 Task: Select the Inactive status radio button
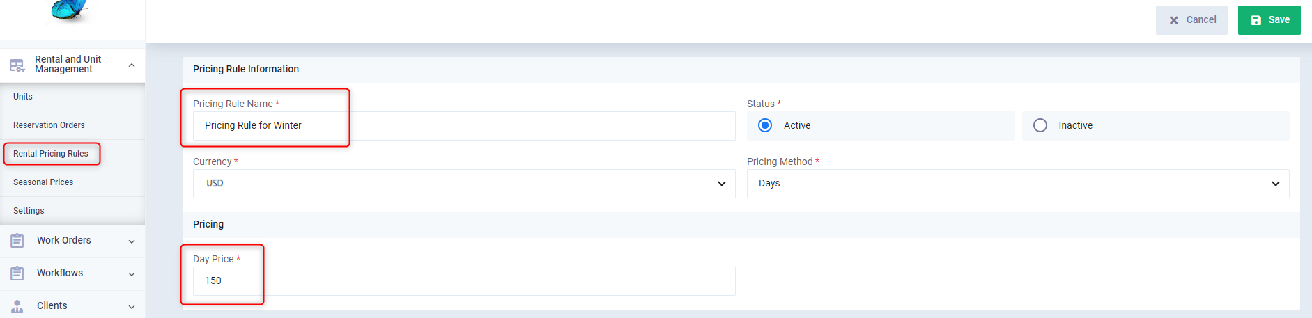1040,125
